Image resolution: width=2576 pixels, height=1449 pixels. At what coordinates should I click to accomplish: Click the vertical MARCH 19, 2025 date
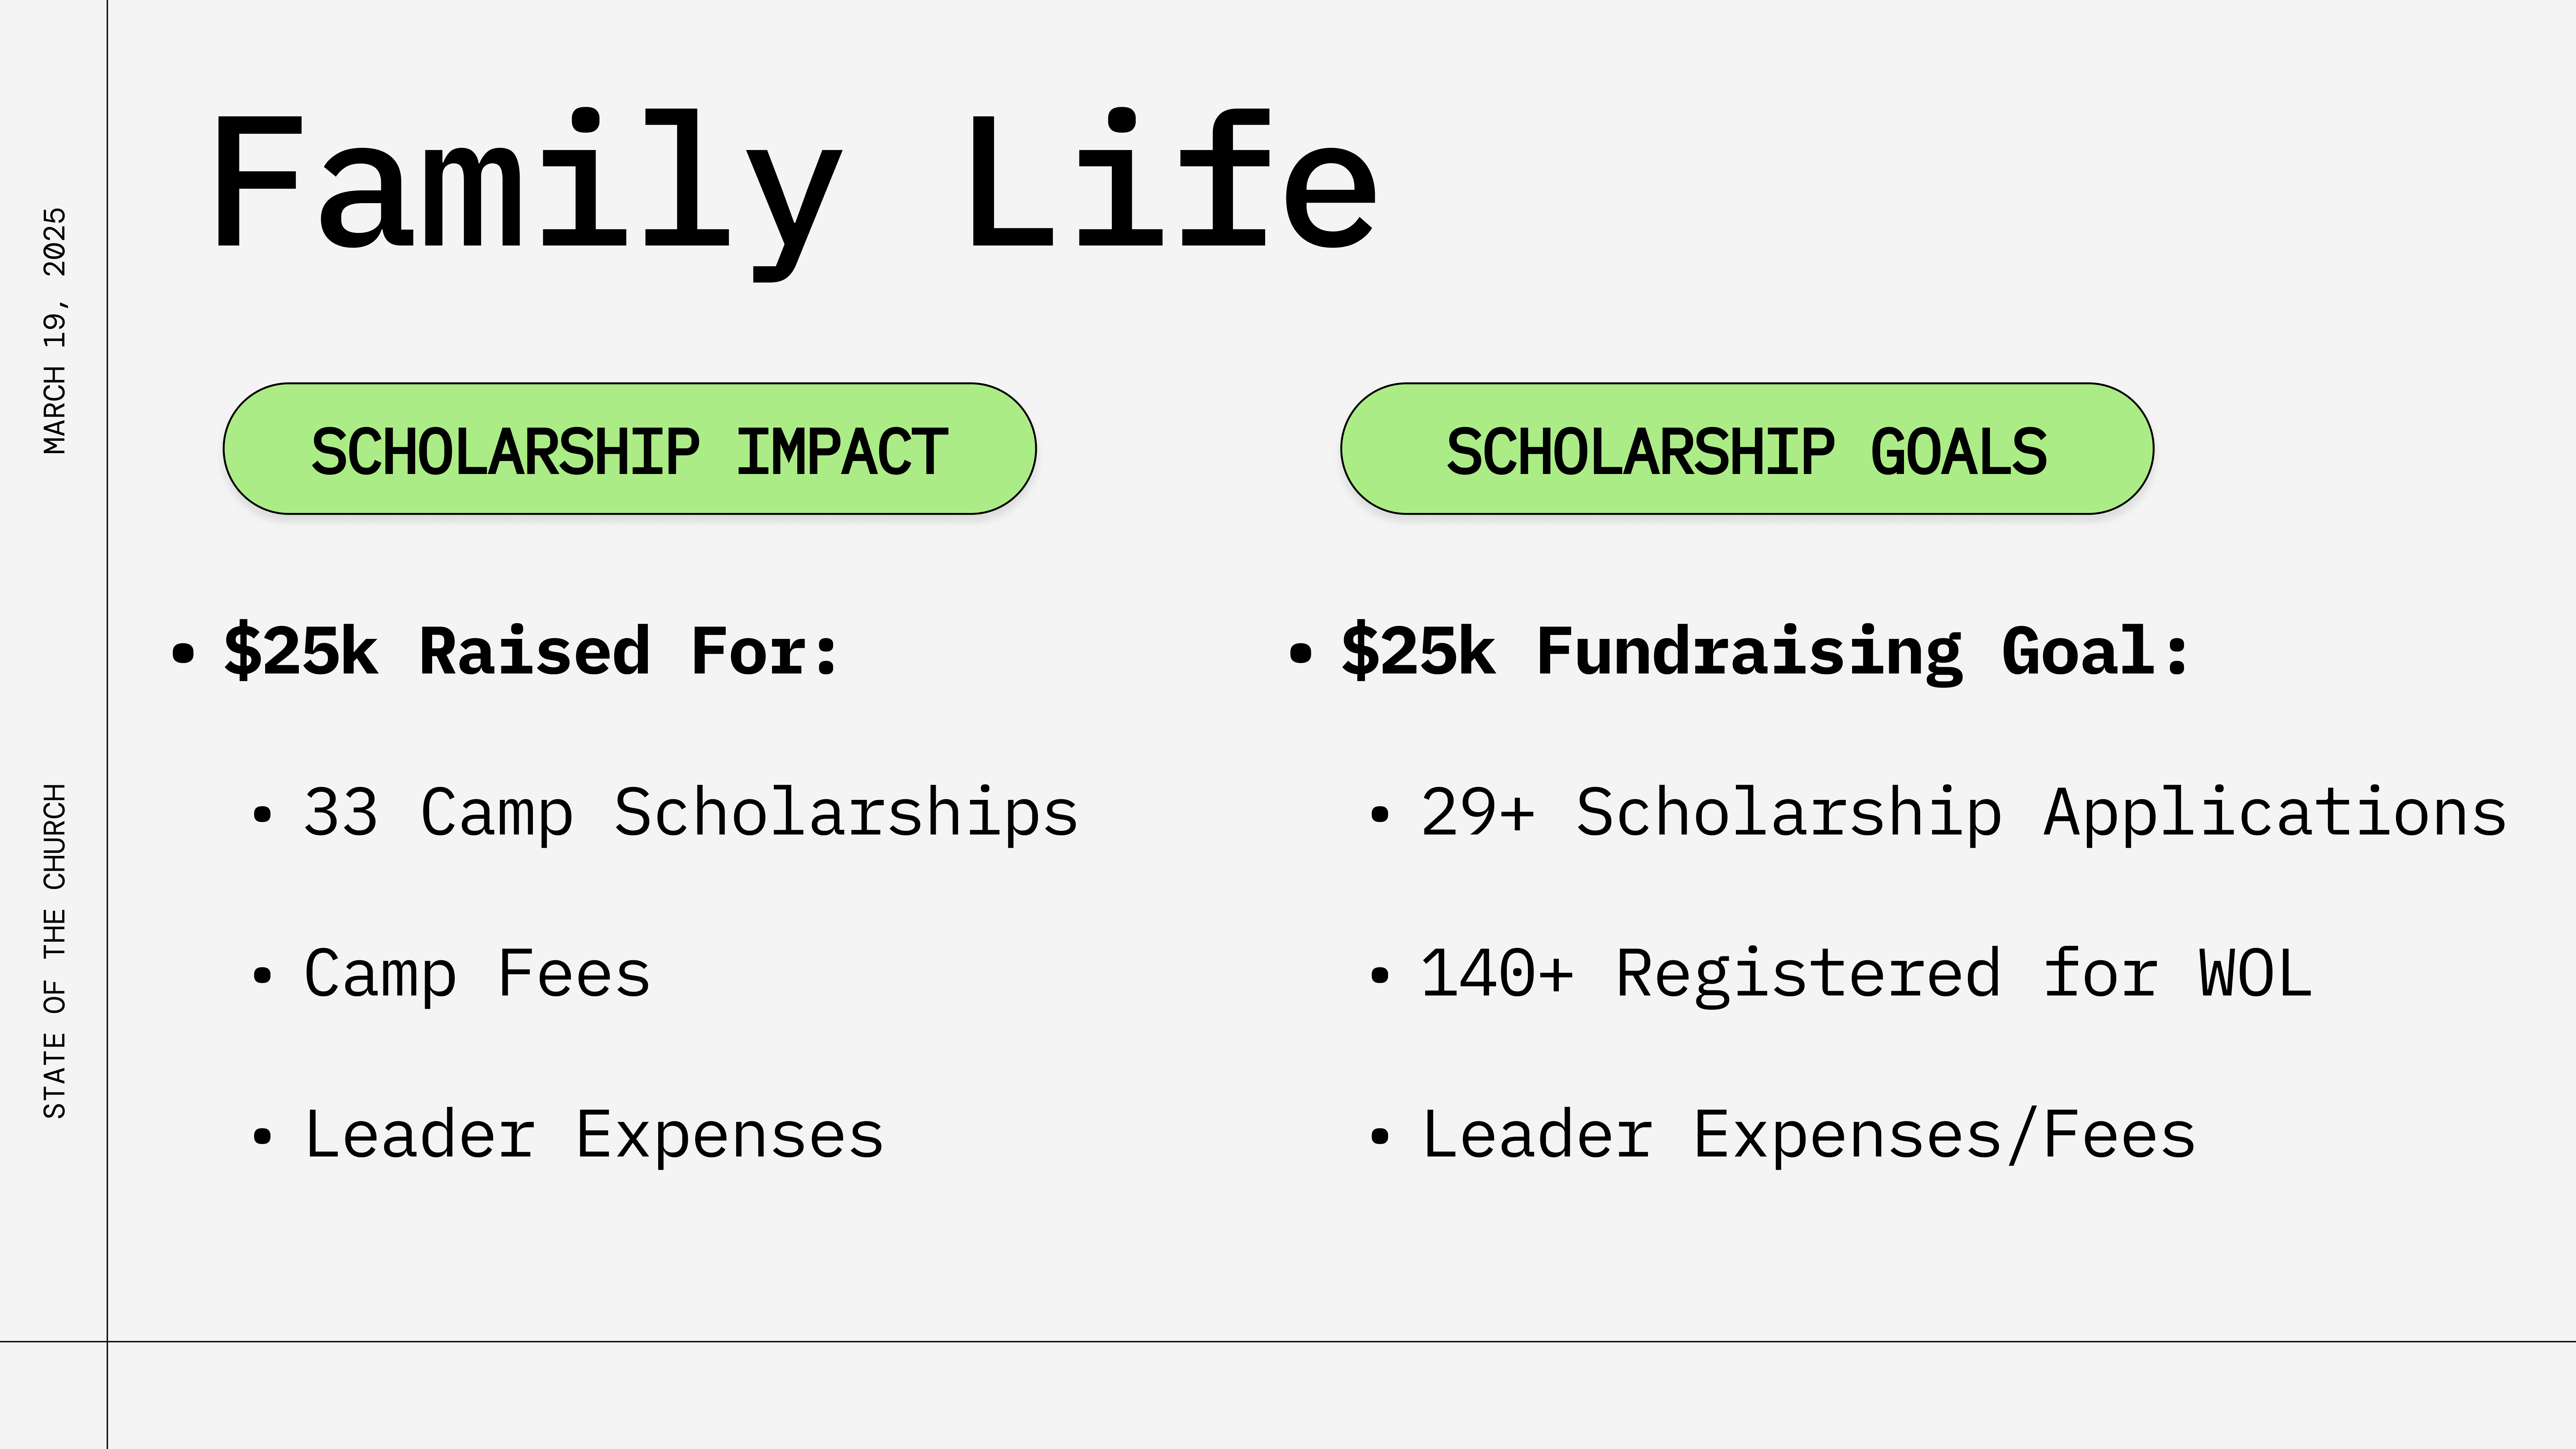[55, 331]
